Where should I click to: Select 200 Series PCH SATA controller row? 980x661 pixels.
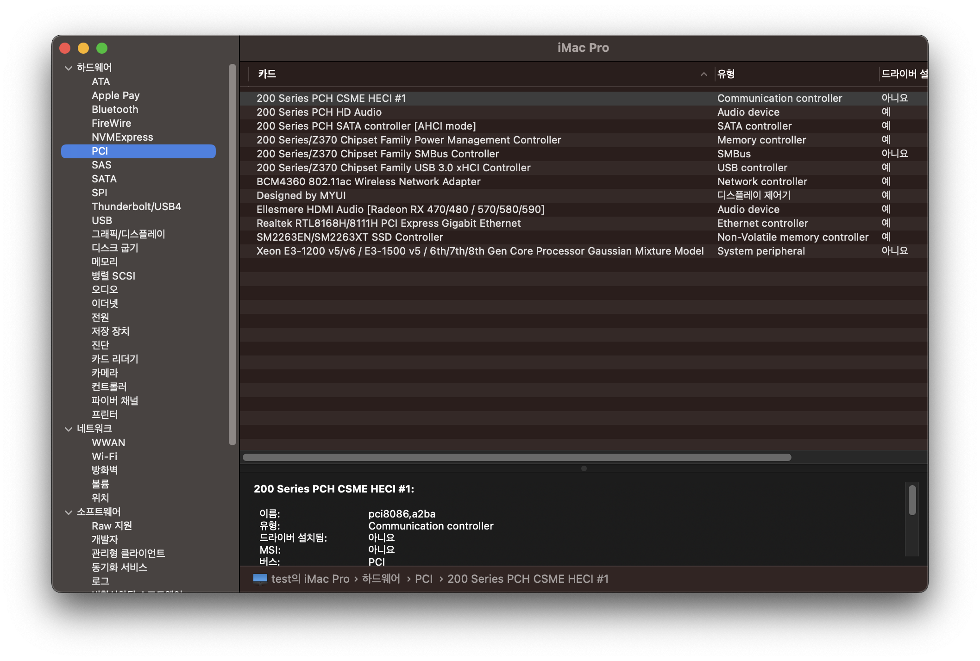[584, 126]
